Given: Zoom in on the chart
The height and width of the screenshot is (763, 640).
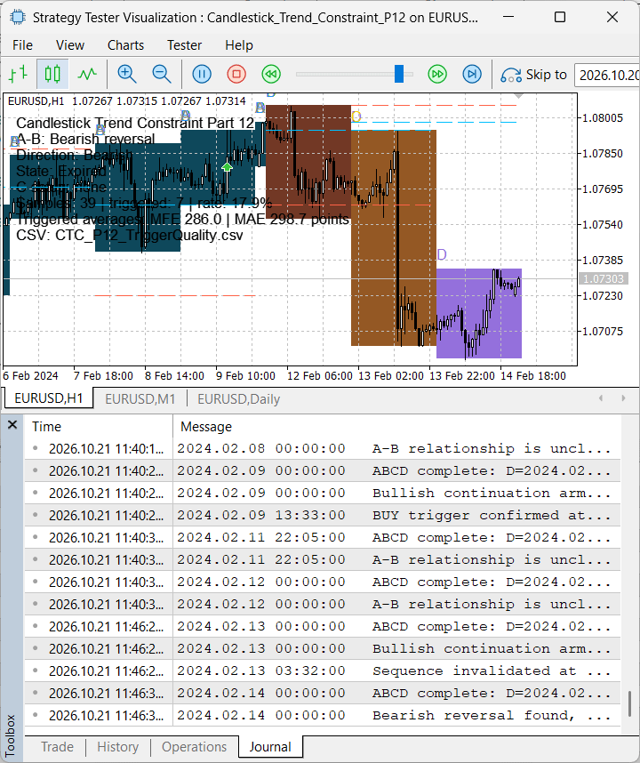Looking at the screenshot, I should (127, 75).
